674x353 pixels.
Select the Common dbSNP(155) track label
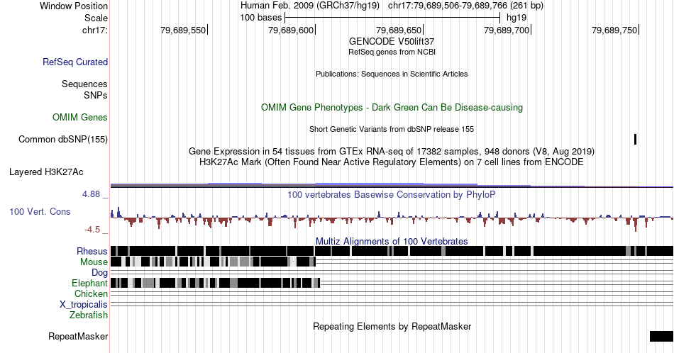62,139
